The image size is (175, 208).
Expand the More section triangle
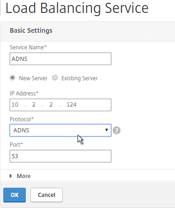[x=11, y=176]
